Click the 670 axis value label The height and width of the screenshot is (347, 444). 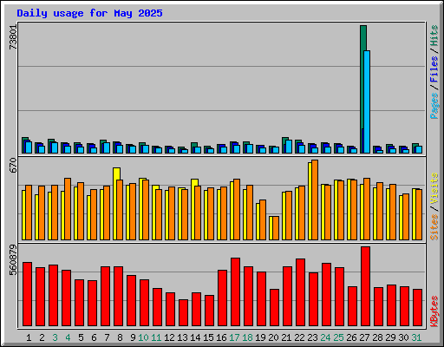13,165
